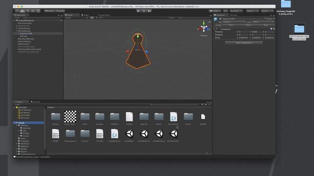The image size is (314, 176).
Task: Switch to the Asset Store tab
Action: click(105, 15)
